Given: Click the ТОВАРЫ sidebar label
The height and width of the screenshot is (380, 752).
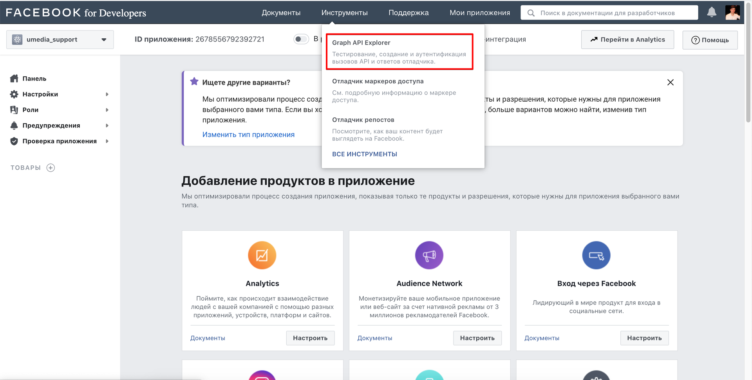Looking at the screenshot, I should [x=25, y=168].
